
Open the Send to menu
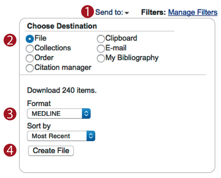pyautogui.click(x=109, y=13)
